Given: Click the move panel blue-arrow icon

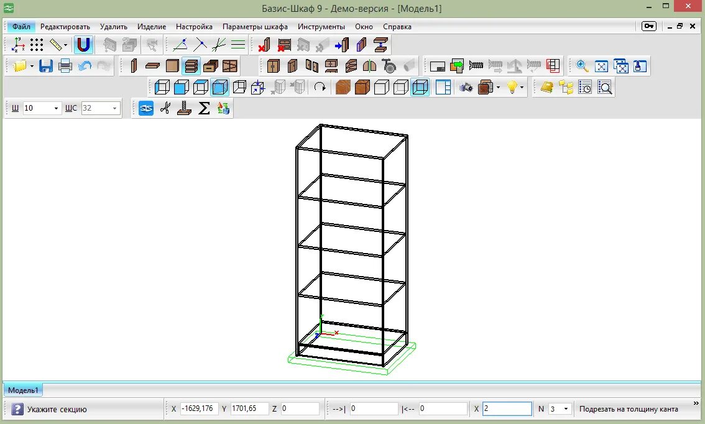Looking at the screenshot, I should point(342,45).
